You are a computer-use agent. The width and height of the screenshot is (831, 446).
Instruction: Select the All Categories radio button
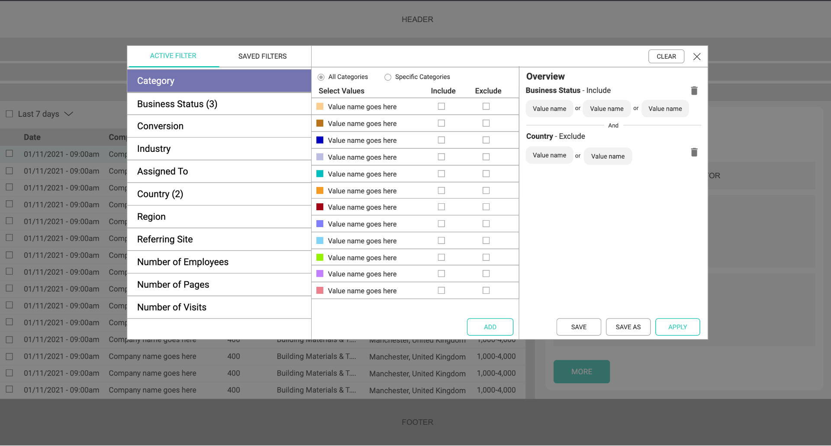pyautogui.click(x=321, y=77)
